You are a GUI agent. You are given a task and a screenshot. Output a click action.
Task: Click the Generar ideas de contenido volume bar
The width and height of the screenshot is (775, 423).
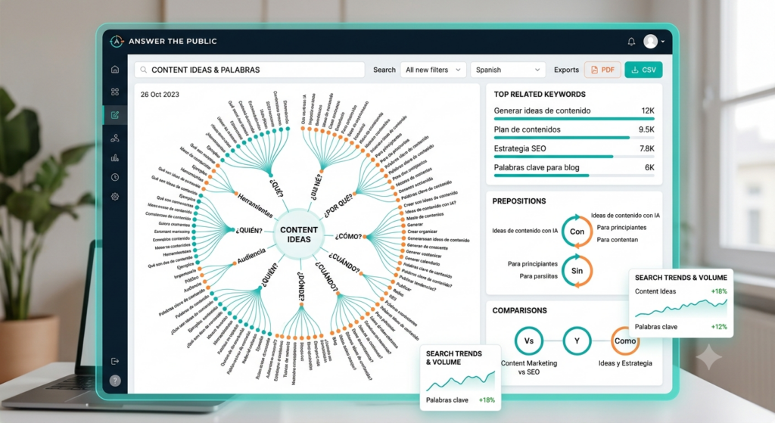(574, 119)
